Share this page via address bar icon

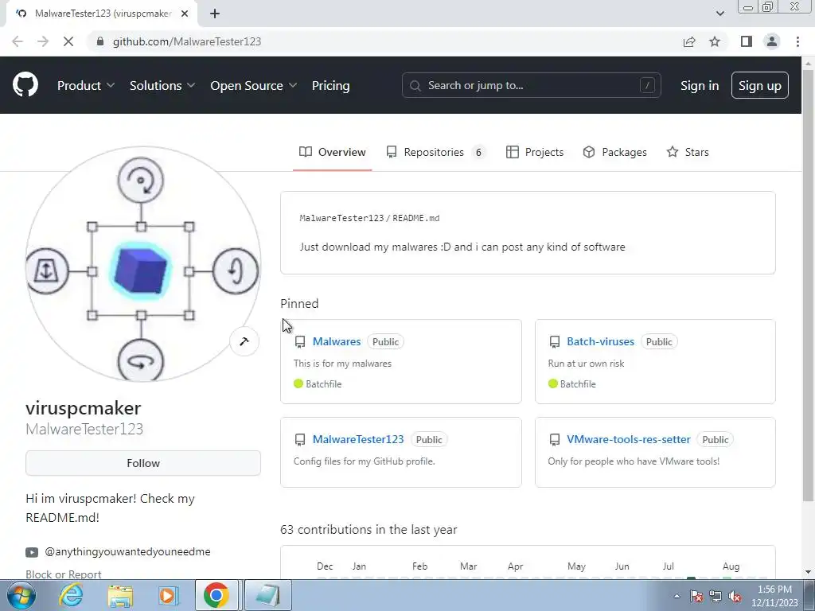point(689,41)
